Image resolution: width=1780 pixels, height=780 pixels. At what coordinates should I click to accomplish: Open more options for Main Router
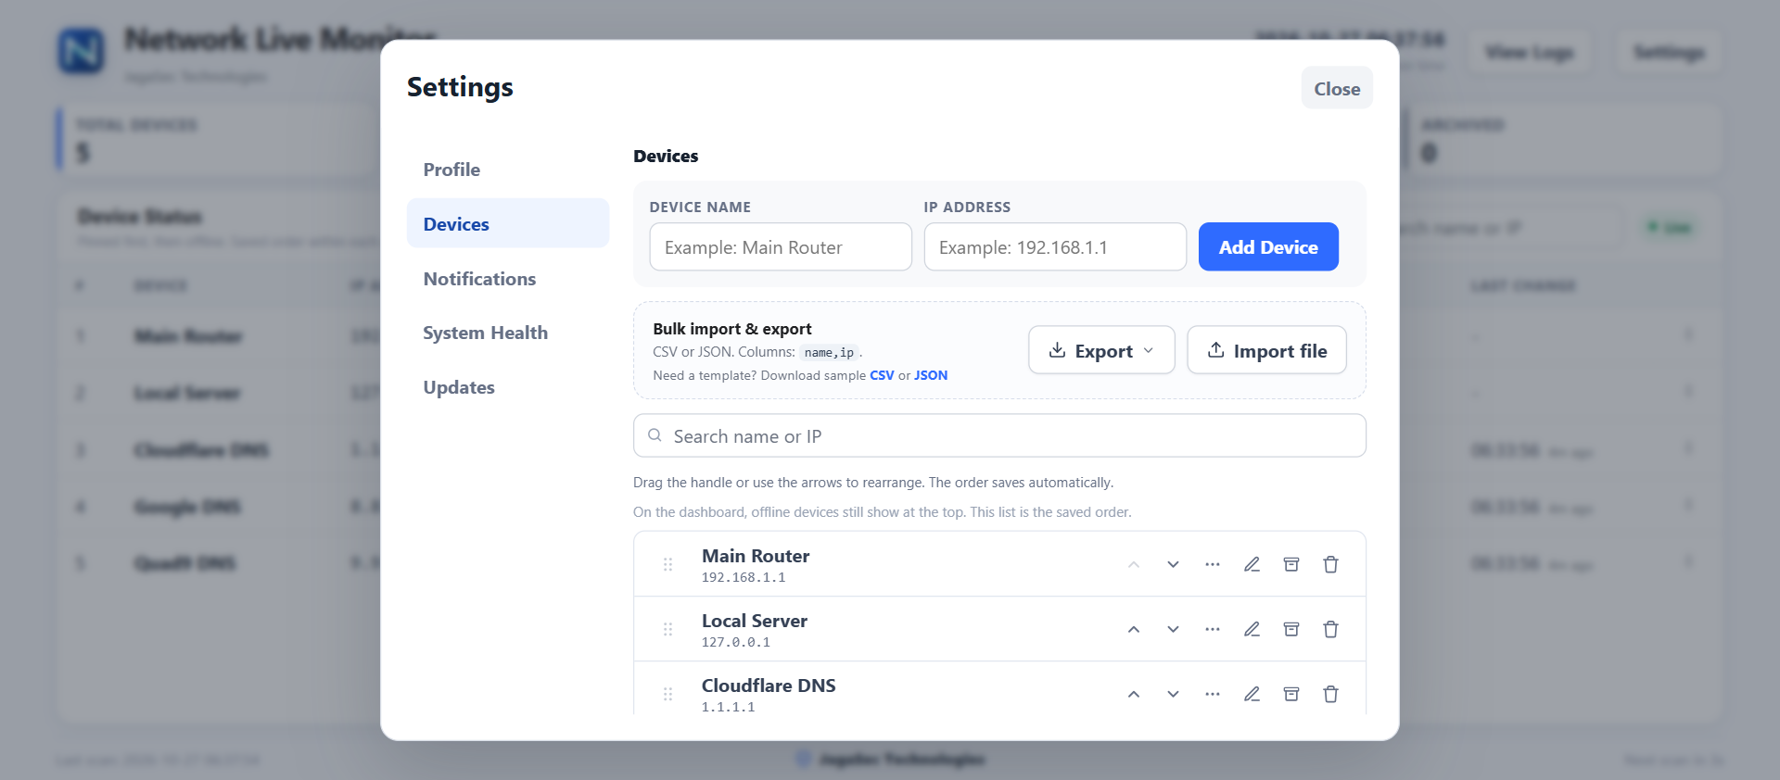[1213, 564]
